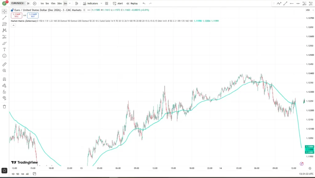Collapse the indicator legend chevron

pyautogui.click(x=13, y=25)
